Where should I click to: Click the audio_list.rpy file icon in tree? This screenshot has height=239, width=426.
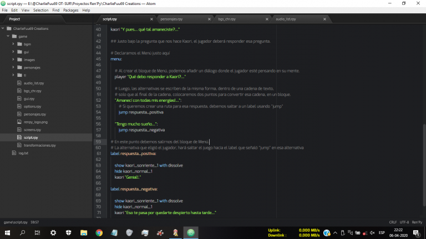[x=19, y=82]
